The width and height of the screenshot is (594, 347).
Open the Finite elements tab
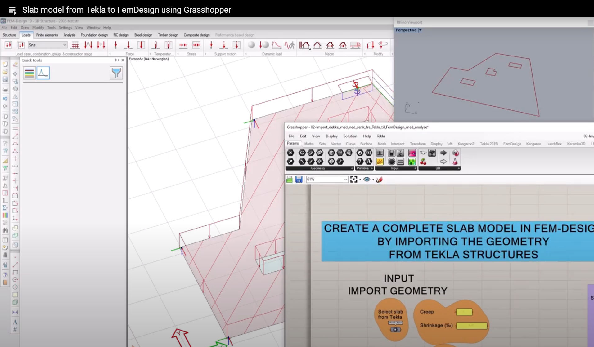click(x=47, y=35)
